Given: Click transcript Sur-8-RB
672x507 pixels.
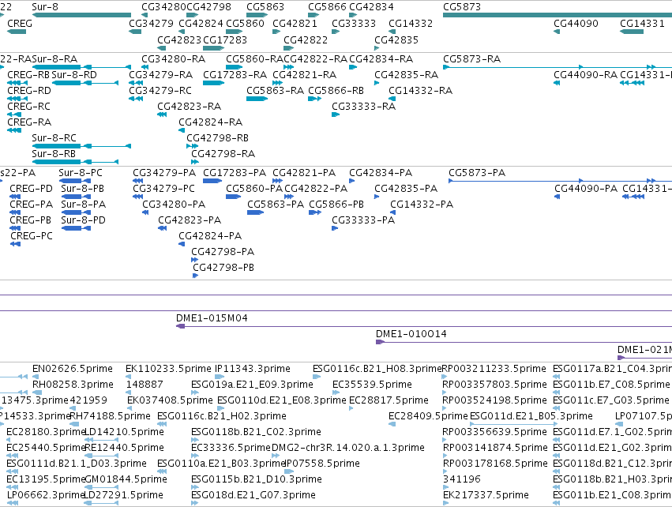Looking at the screenshot, I should (54, 154).
